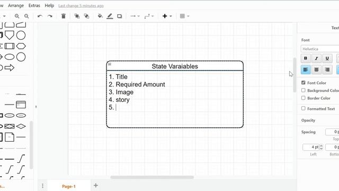Click the '1. Title' list line

click(118, 76)
